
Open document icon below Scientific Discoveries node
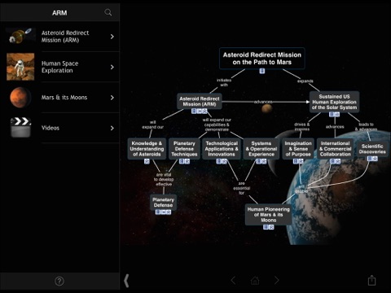coord(370,159)
